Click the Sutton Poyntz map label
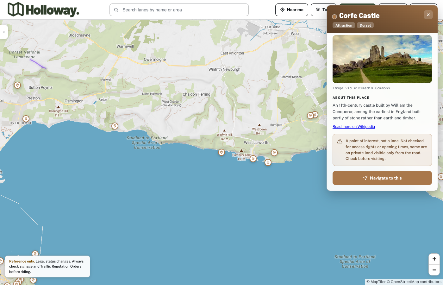Image resolution: width=443 pixels, height=285 pixels. (41, 88)
